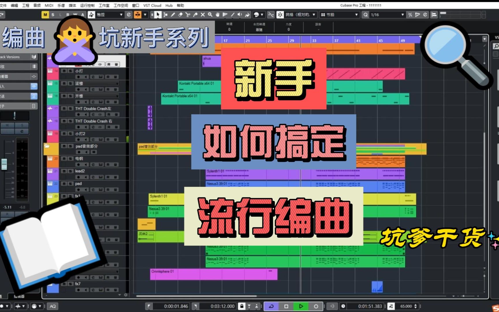Open the 节拍 grid type dropdown
This screenshot has height=312, width=499.
[x=356, y=15]
